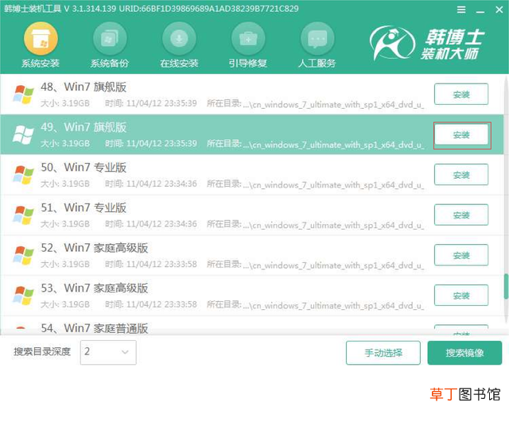Image resolution: width=509 pixels, height=422 pixels.
Task: Click 安装 for item 49 Win7 旗舰版
Action: click(x=461, y=134)
